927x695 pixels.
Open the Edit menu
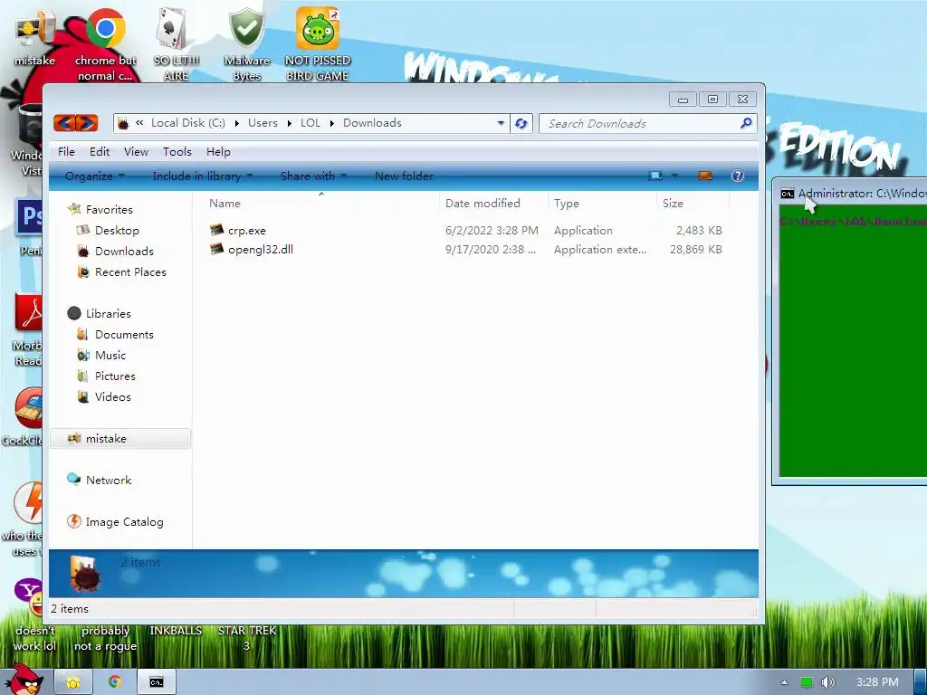100,151
